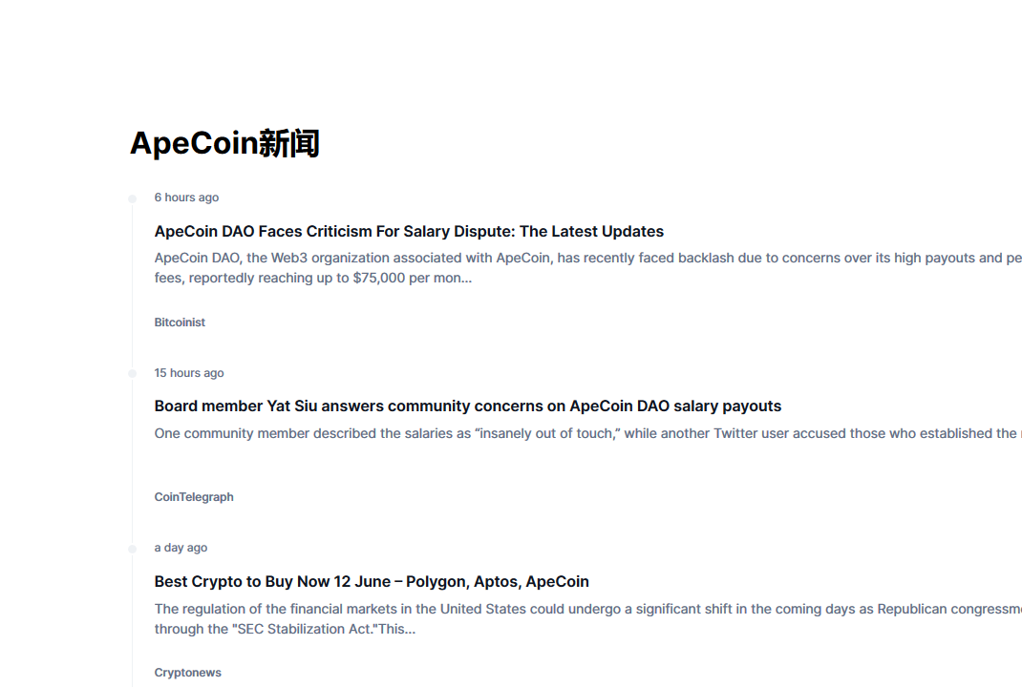Screen dimensions: 1022x687
Task: Click the Cryptonews source label
Action: pyautogui.click(x=188, y=673)
